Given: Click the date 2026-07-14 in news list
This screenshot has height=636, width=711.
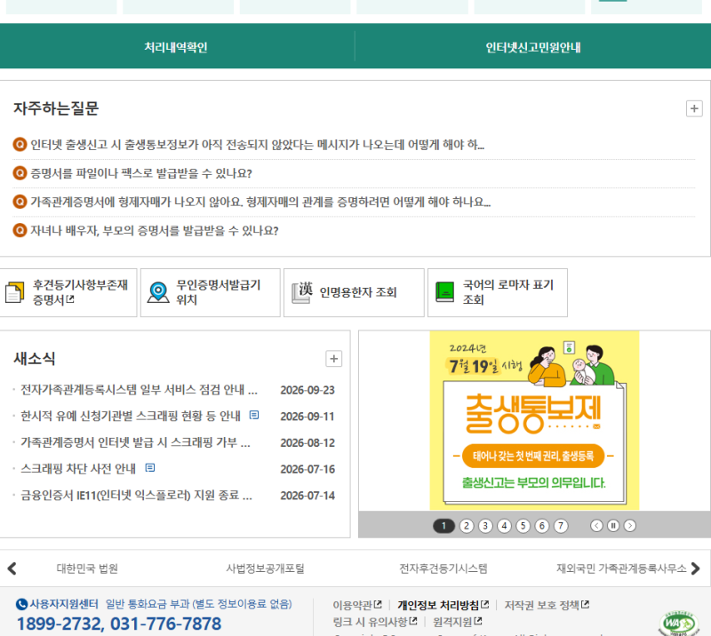Looking at the screenshot, I should (x=308, y=496).
